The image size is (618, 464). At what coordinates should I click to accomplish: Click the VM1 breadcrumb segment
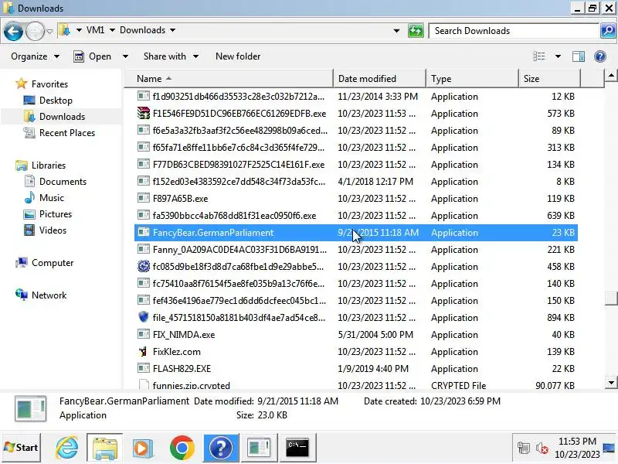(95, 30)
